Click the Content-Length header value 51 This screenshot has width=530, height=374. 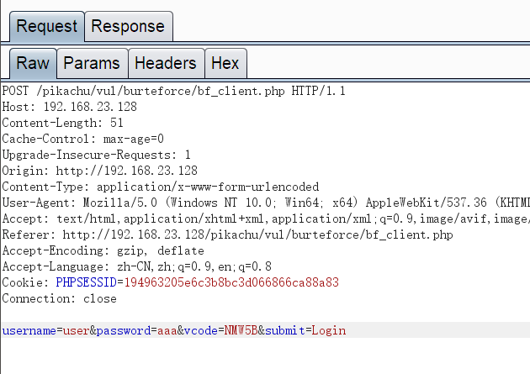(x=117, y=123)
